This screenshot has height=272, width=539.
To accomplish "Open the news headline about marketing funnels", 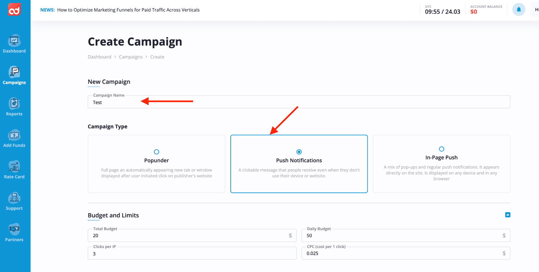I will coord(128,10).
